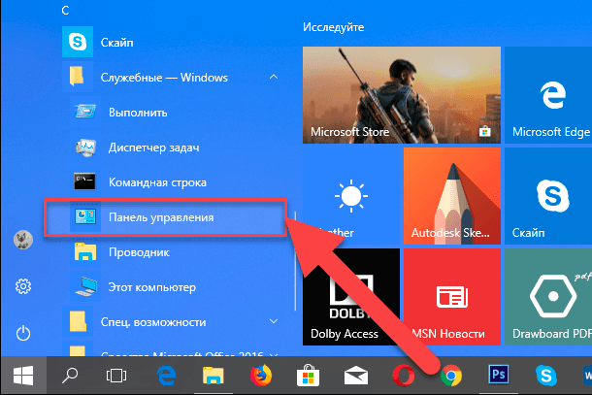Open the Microsoft Store tile
The height and width of the screenshot is (395, 592).
pyautogui.click(x=402, y=95)
